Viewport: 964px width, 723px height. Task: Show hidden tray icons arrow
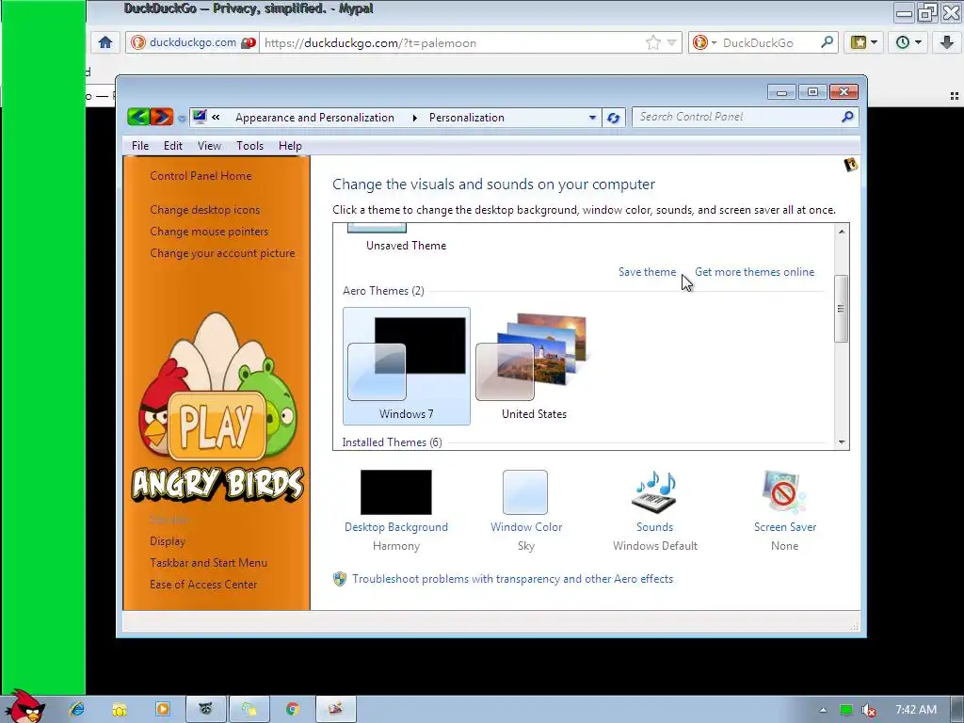tap(823, 710)
